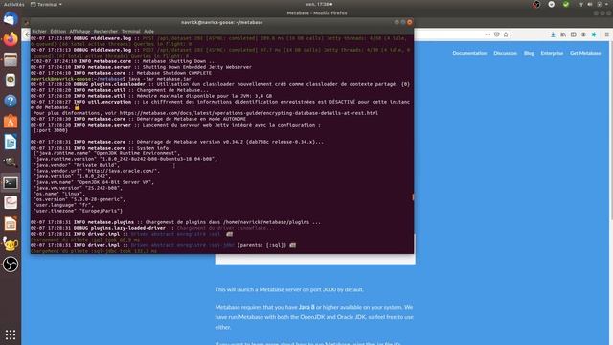The height and width of the screenshot is (345, 613).
Task: Launch Firefox from the dock
Action: (x=11, y=38)
